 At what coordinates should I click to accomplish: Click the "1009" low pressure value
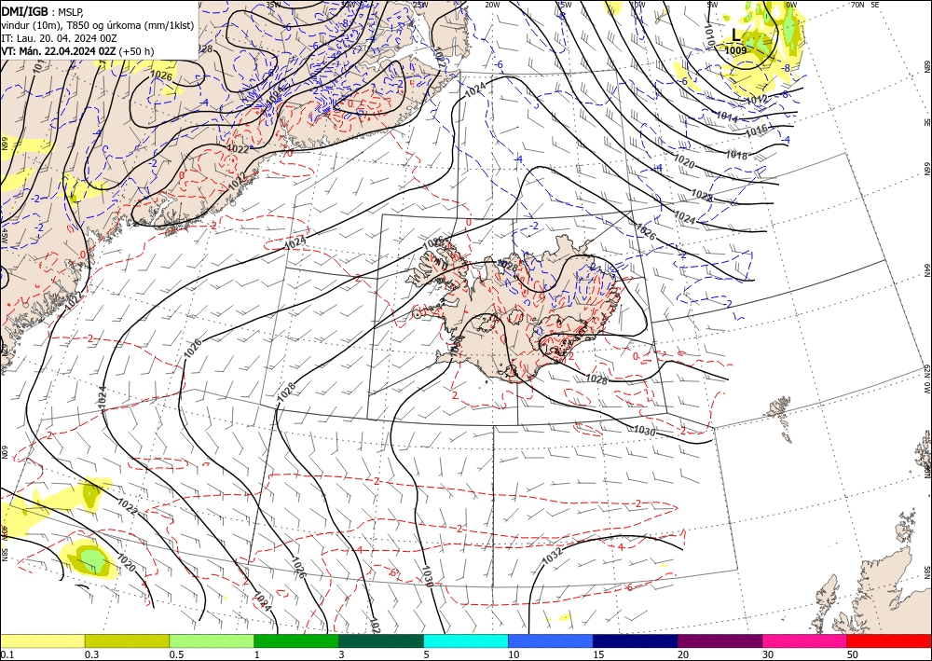735,50
